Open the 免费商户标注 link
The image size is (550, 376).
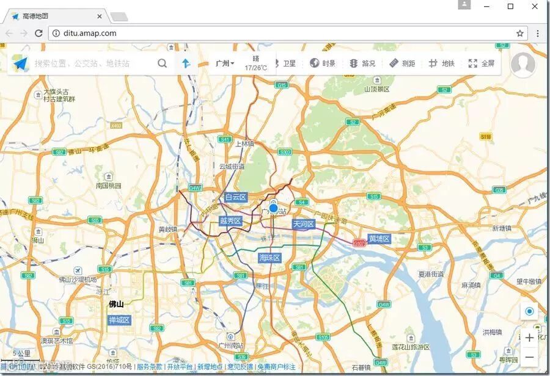point(276,367)
